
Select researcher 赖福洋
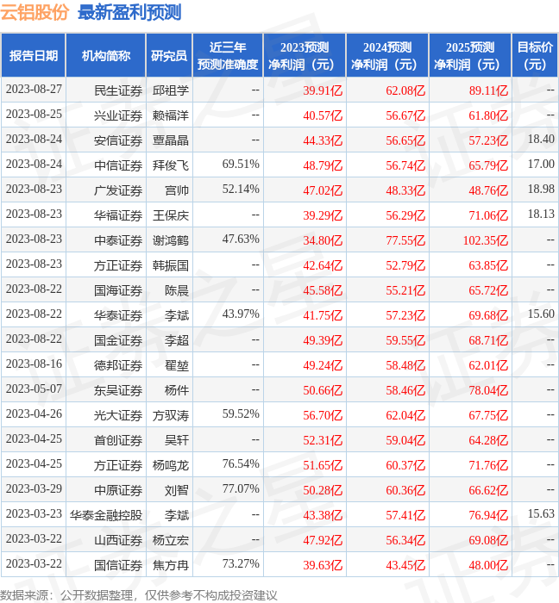171,115
